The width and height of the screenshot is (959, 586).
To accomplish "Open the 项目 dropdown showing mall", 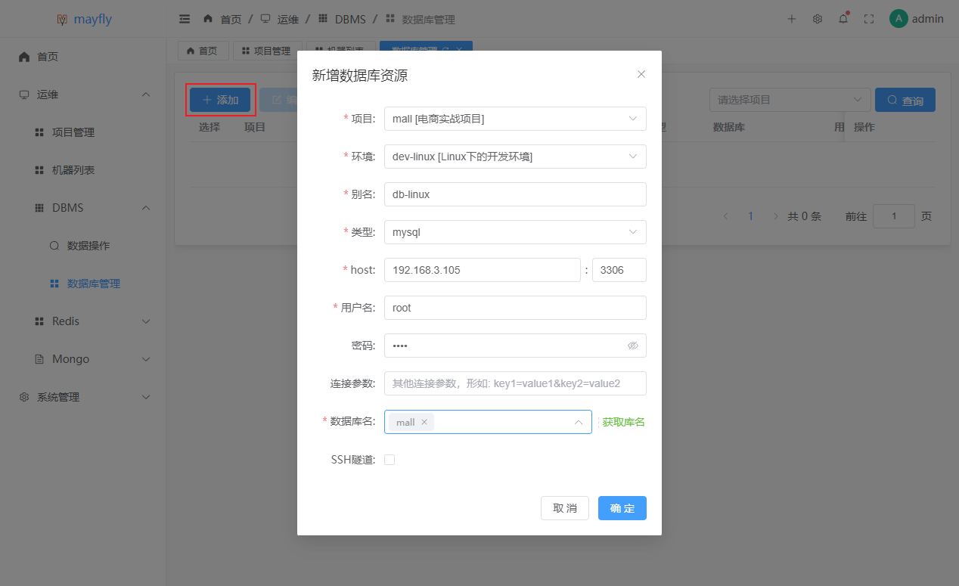I will point(515,119).
